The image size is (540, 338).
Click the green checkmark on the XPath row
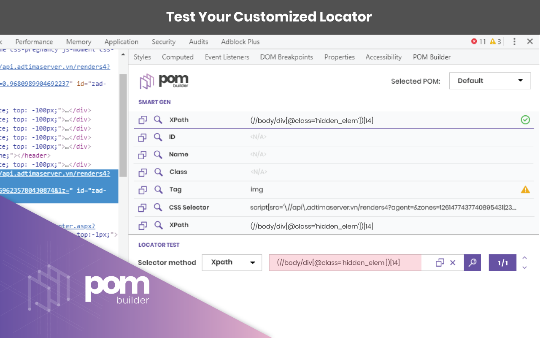pos(525,120)
